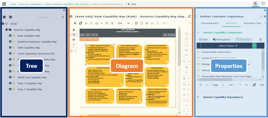
Task: Zoom out of the diagram
Action: (x=112, y=23)
